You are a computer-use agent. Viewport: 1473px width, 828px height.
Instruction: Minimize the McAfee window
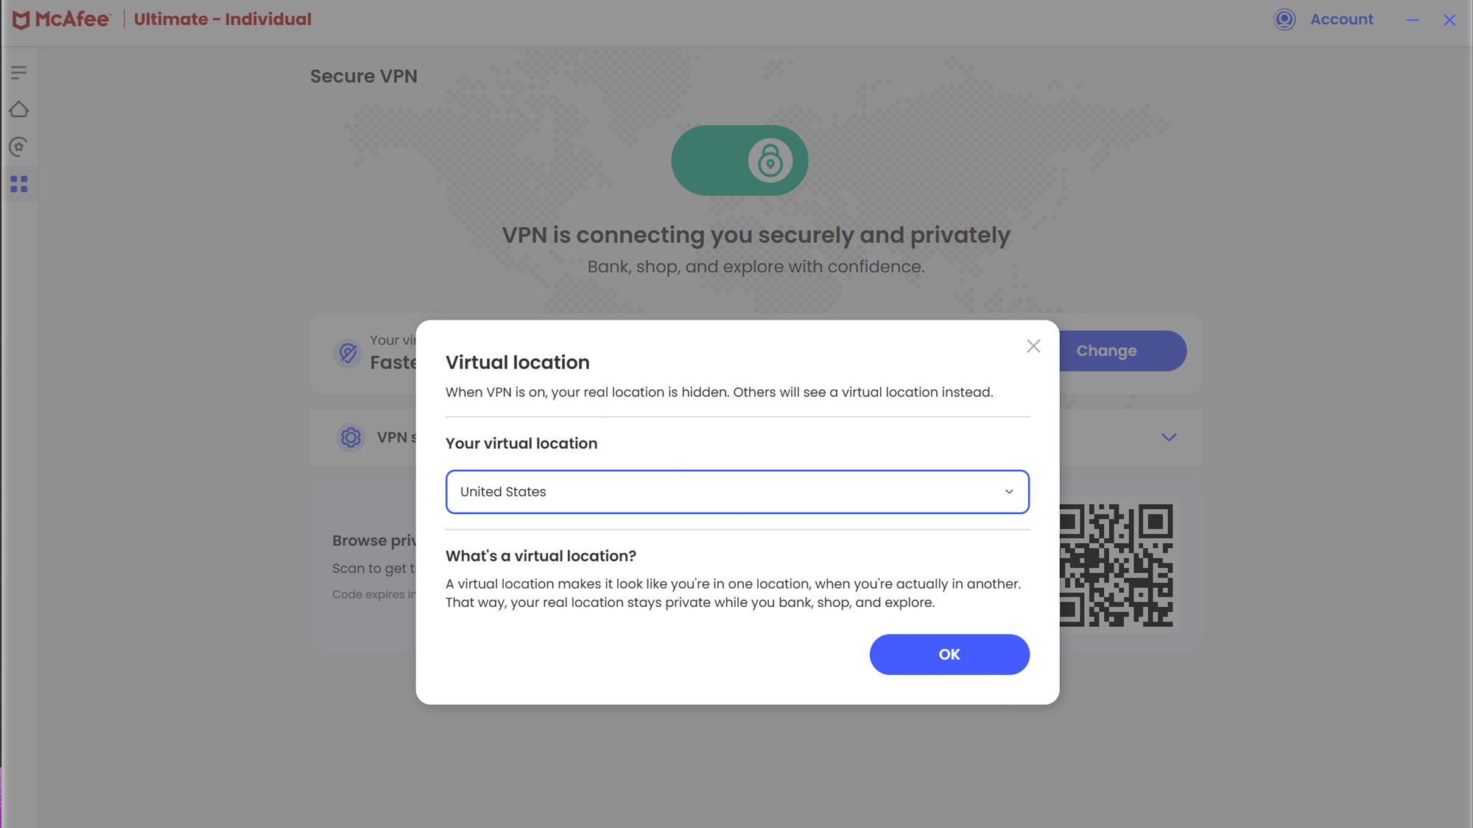coord(1412,21)
